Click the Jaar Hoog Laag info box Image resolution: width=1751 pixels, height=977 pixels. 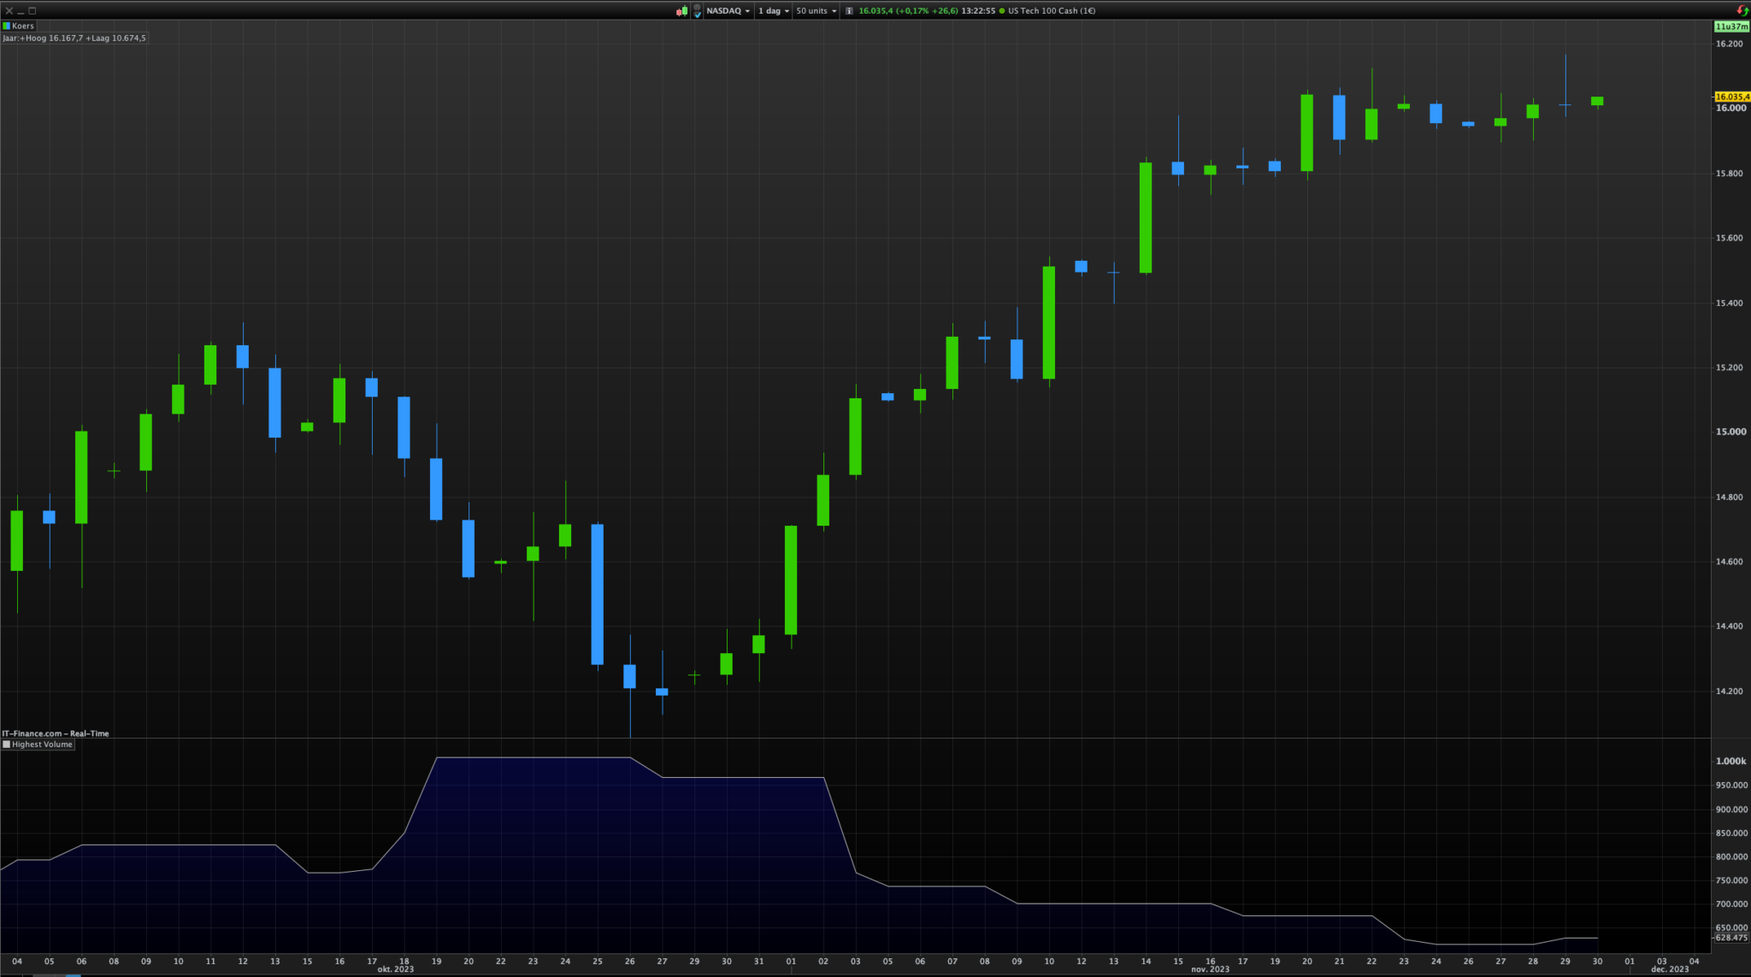pos(74,38)
